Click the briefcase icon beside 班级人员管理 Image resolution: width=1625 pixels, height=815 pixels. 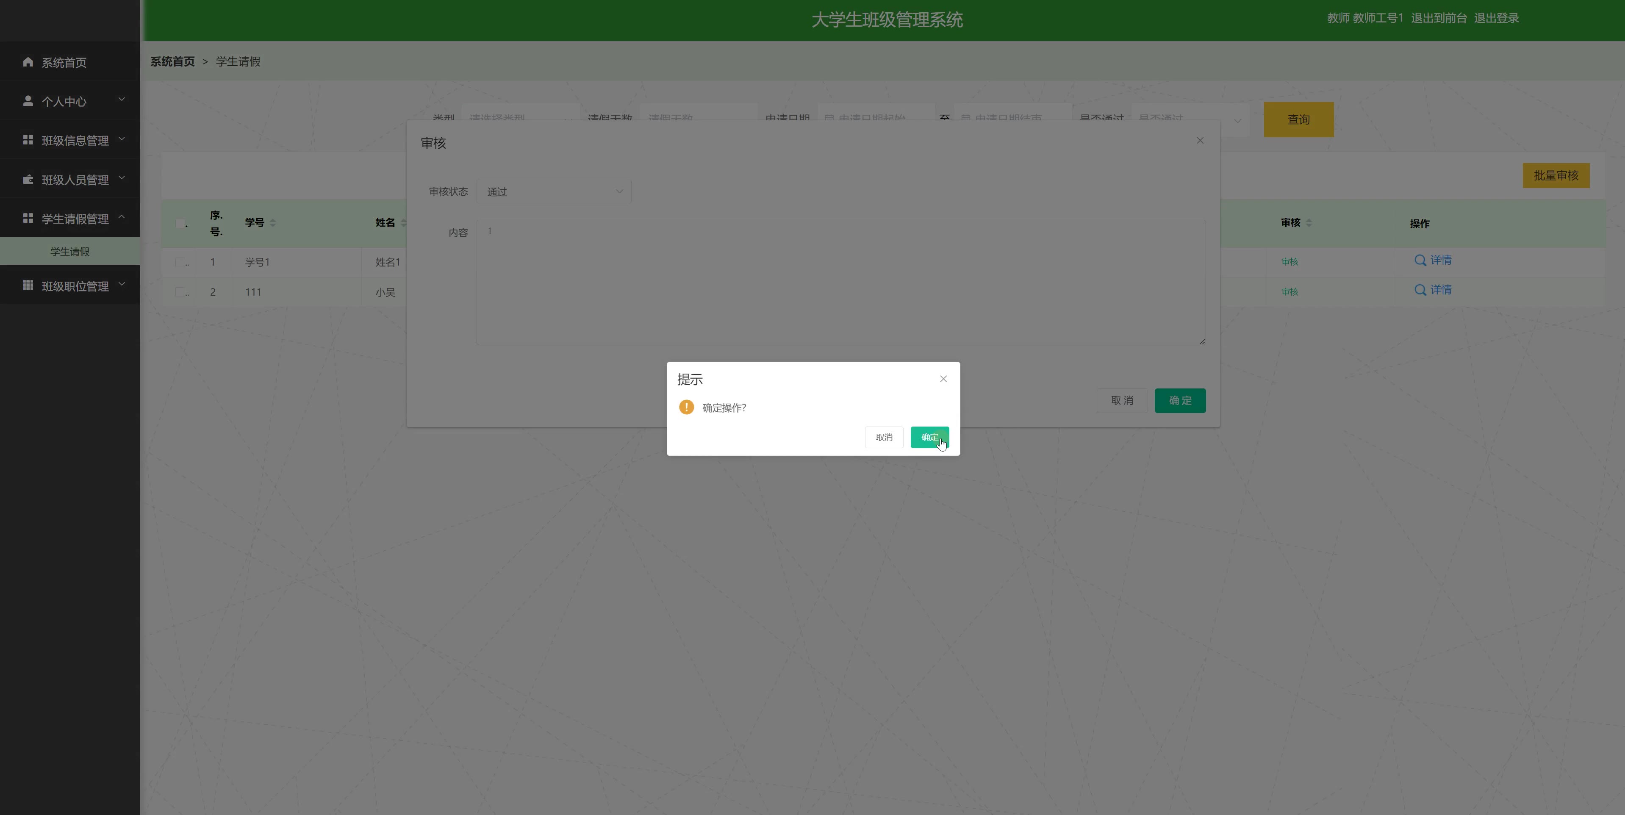[28, 180]
